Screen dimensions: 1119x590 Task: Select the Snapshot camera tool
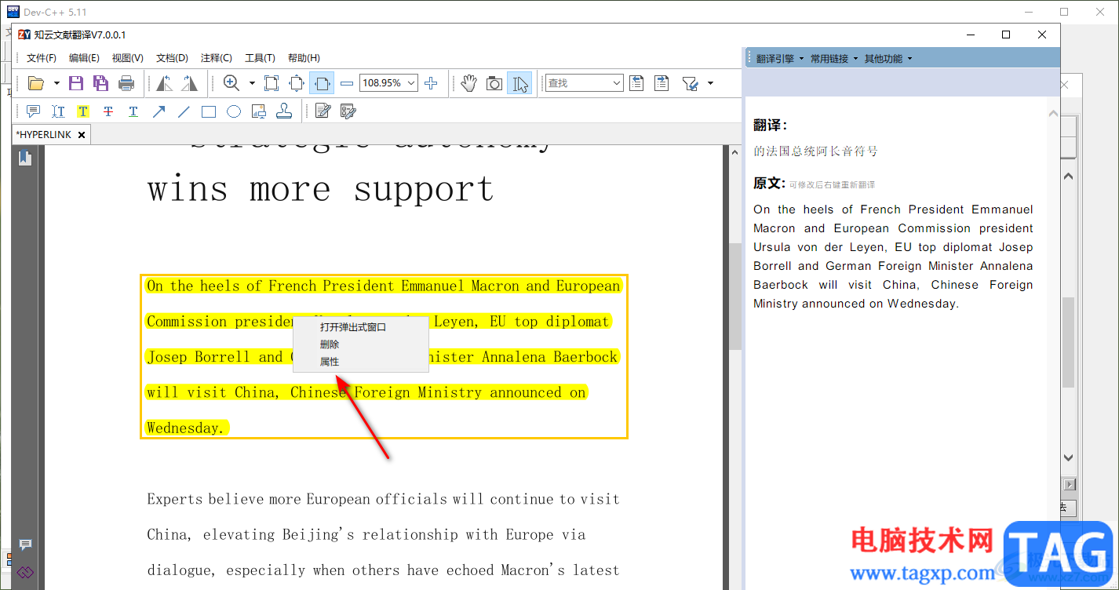[x=494, y=83]
